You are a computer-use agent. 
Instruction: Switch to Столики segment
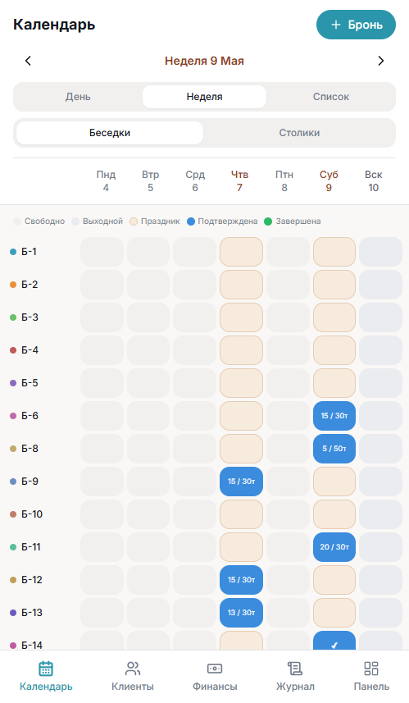point(299,133)
